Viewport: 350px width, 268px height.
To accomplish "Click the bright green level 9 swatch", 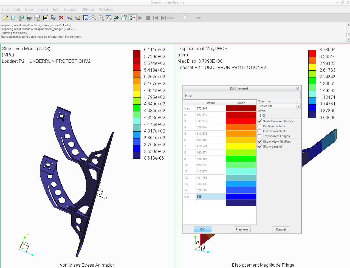I will [x=241, y=159].
